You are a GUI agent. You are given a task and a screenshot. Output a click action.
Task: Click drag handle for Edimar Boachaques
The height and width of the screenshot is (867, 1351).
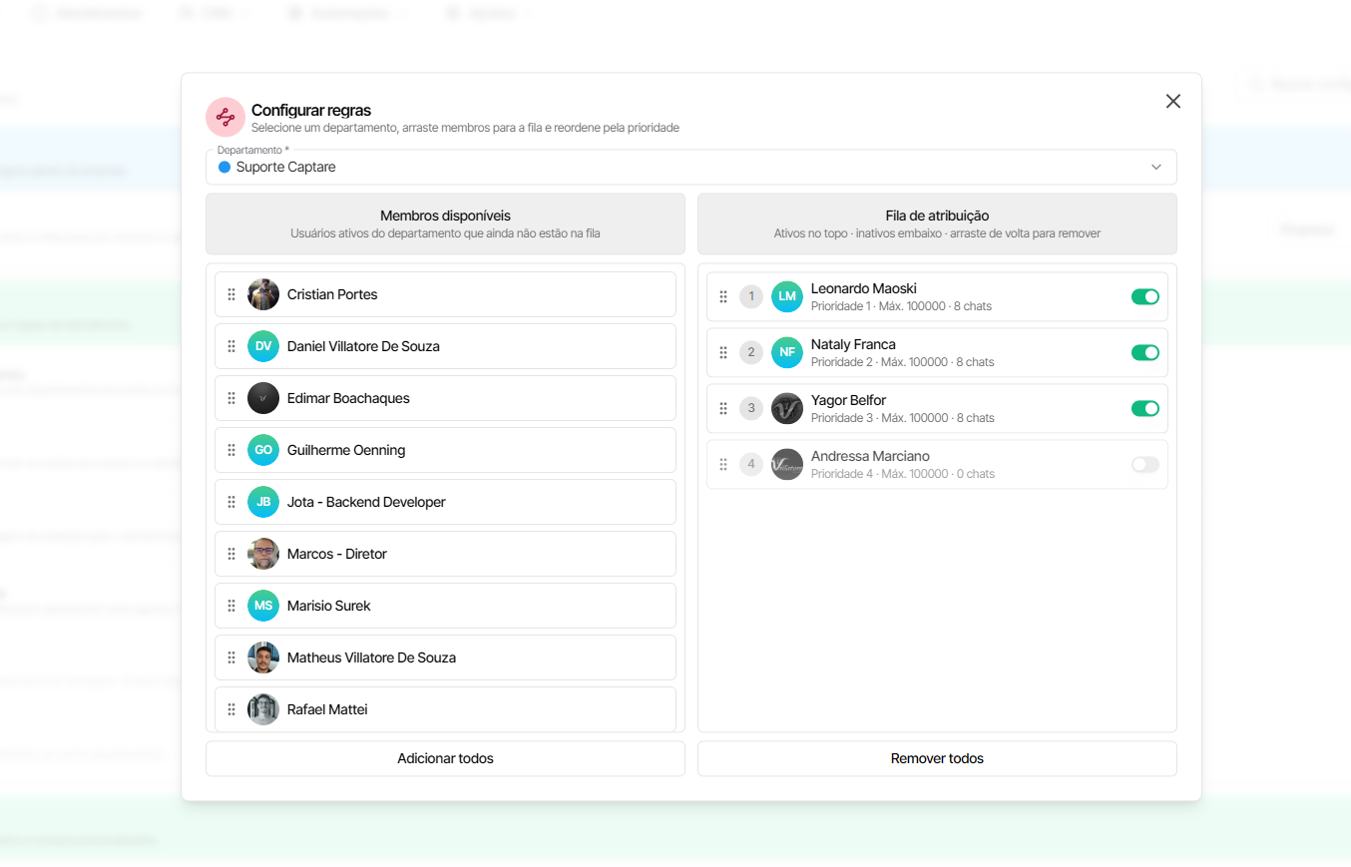(231, 398)
